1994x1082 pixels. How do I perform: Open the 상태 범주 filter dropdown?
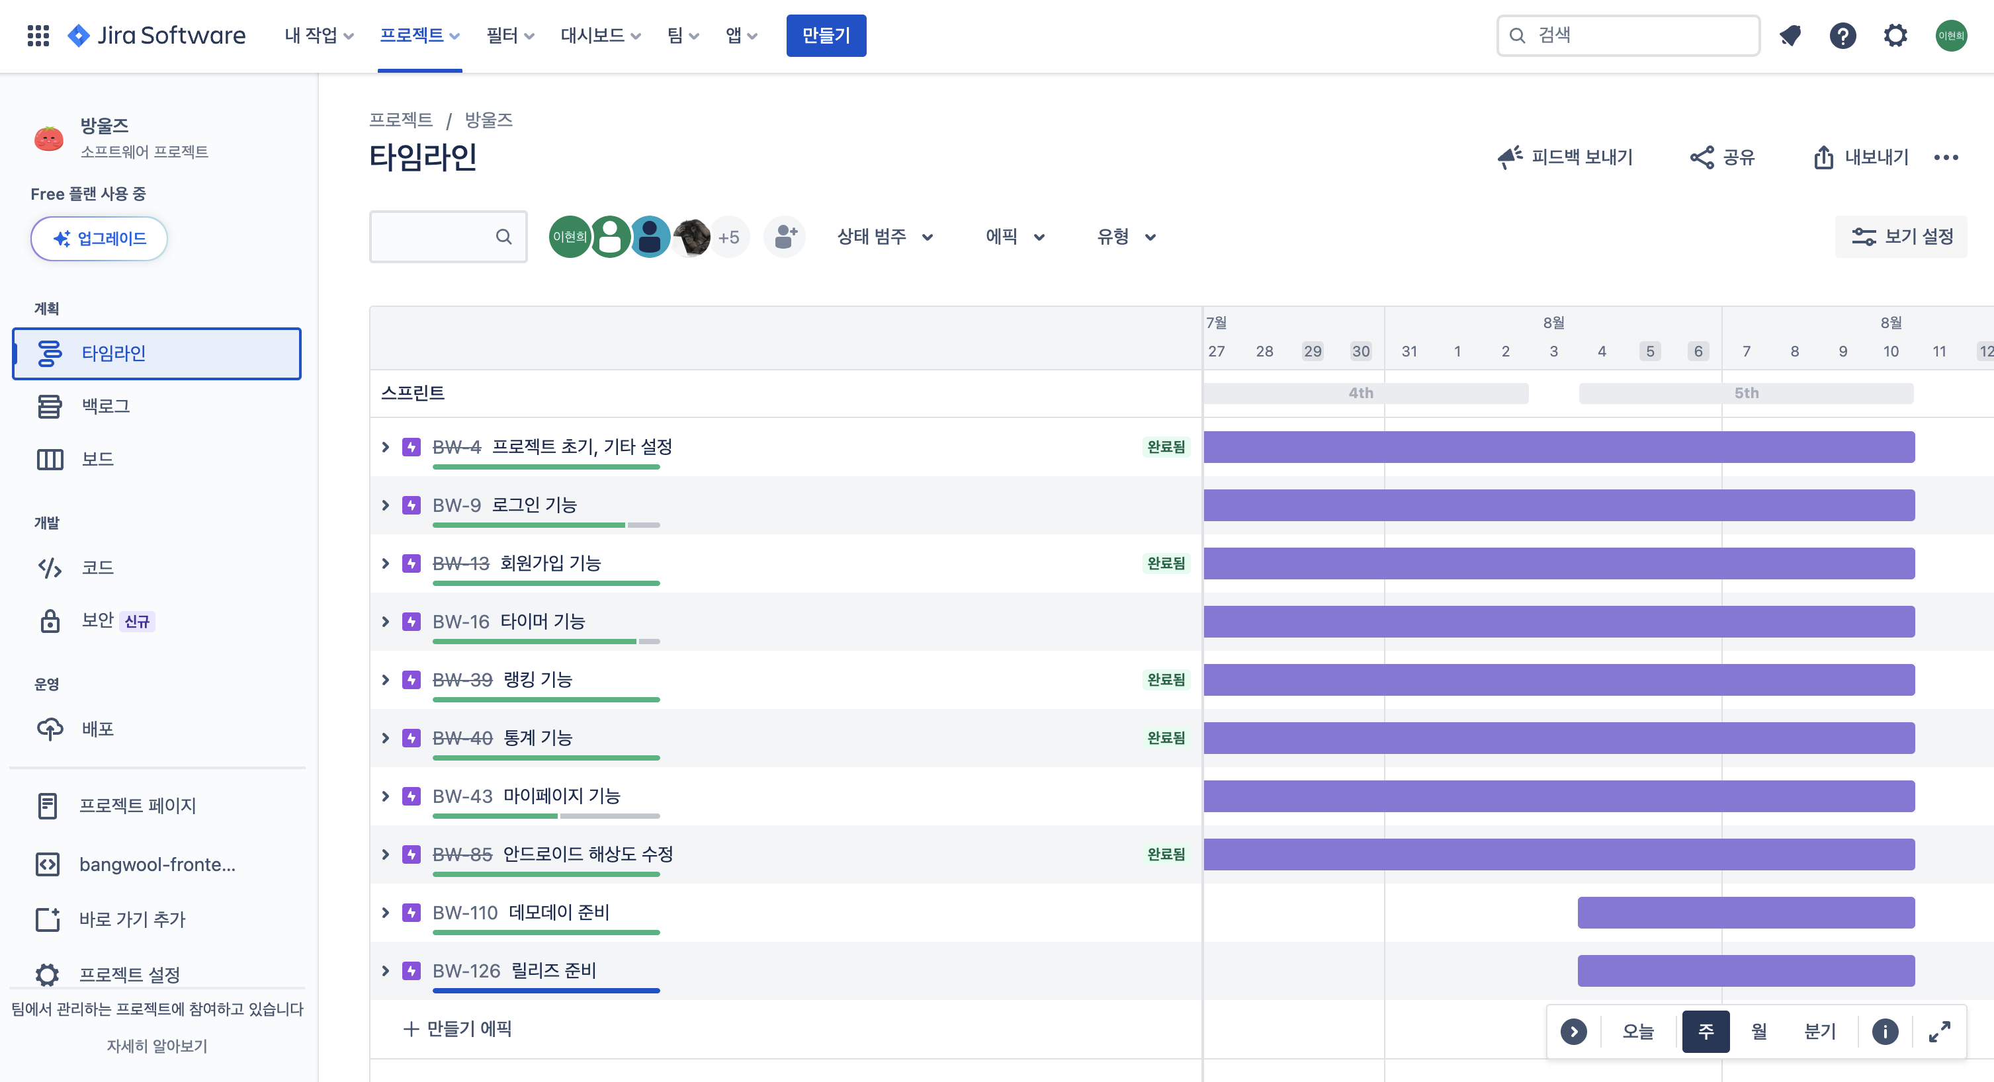(x=885, y=237)
